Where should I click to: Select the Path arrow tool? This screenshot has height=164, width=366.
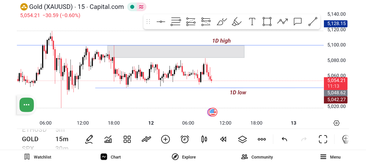coord(282,21)
